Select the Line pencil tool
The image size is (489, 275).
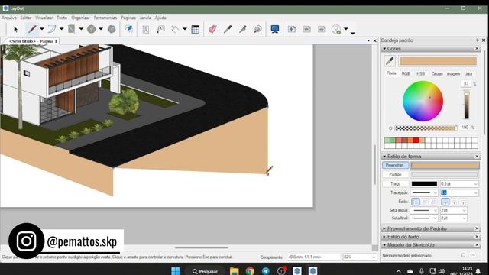pyautogui.click(x=32, y=29)
